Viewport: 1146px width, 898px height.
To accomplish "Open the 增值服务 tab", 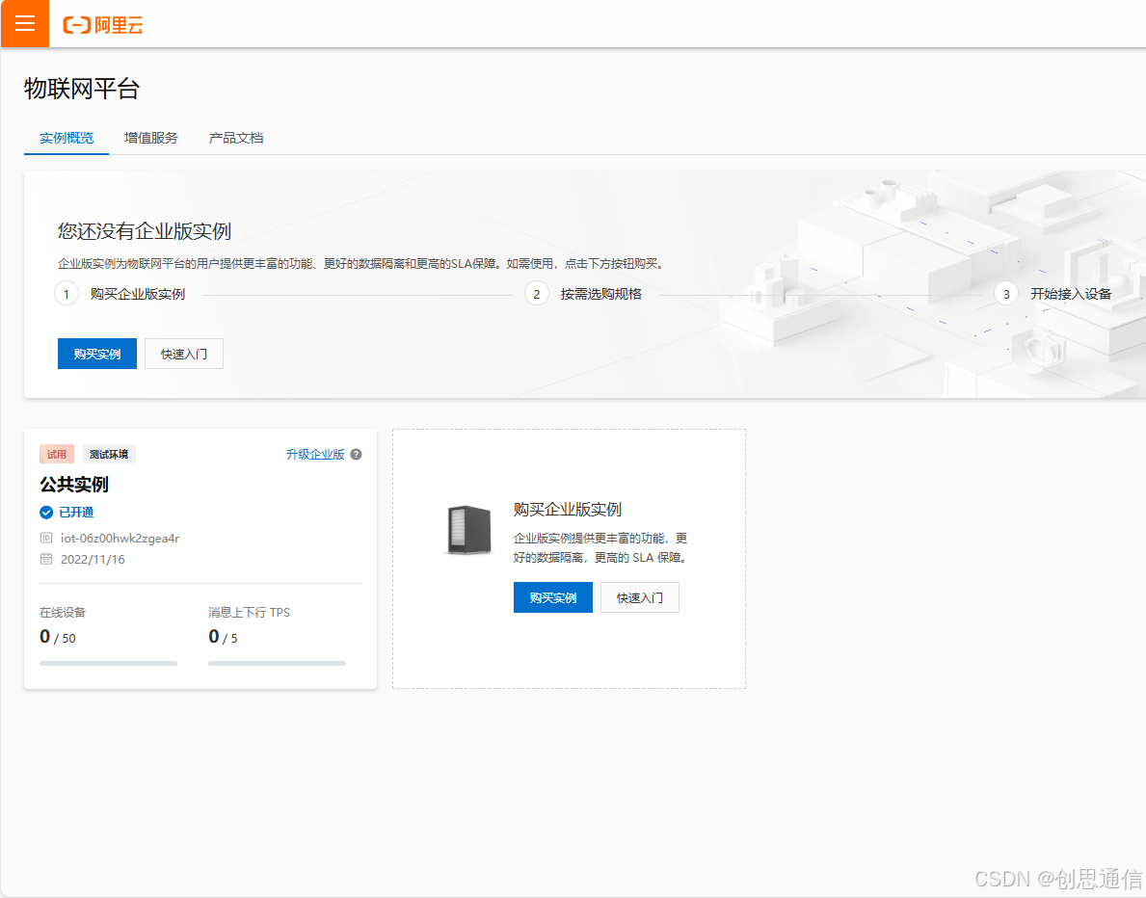I will [x=151, y=138].
